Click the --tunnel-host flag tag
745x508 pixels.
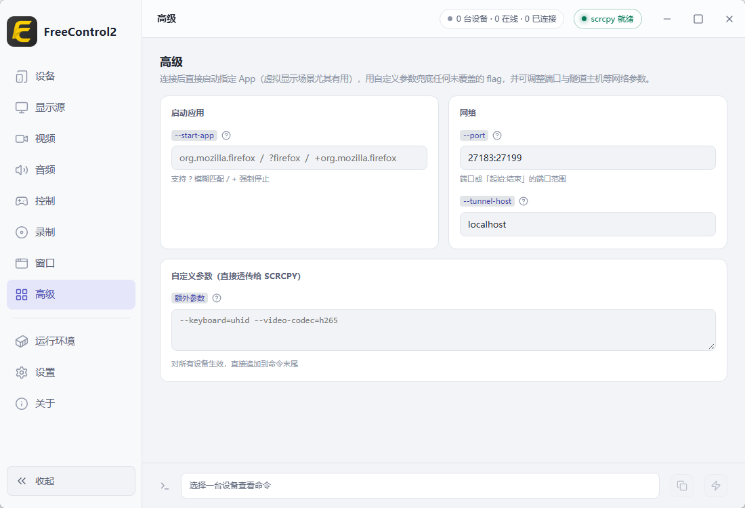coord(487,201)
